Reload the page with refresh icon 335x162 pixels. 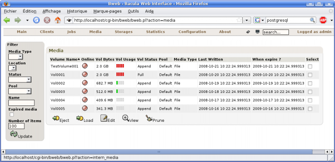click(x=36, y=20)
